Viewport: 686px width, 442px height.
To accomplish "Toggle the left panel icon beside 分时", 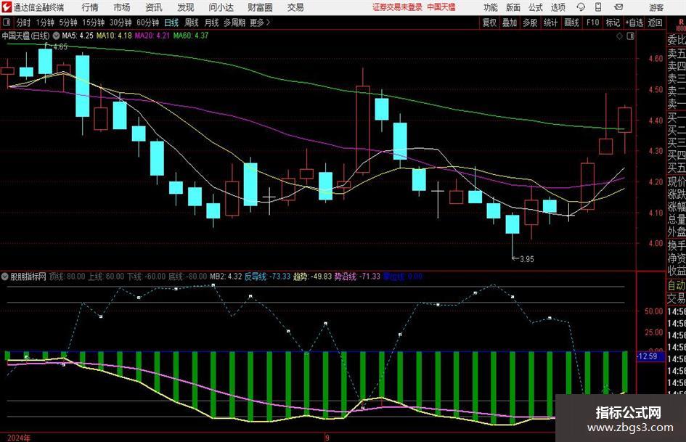I will coord(7,22).
